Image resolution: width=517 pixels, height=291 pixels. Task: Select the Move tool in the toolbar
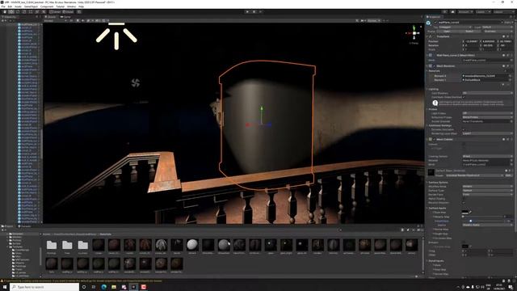click(11, 12)
